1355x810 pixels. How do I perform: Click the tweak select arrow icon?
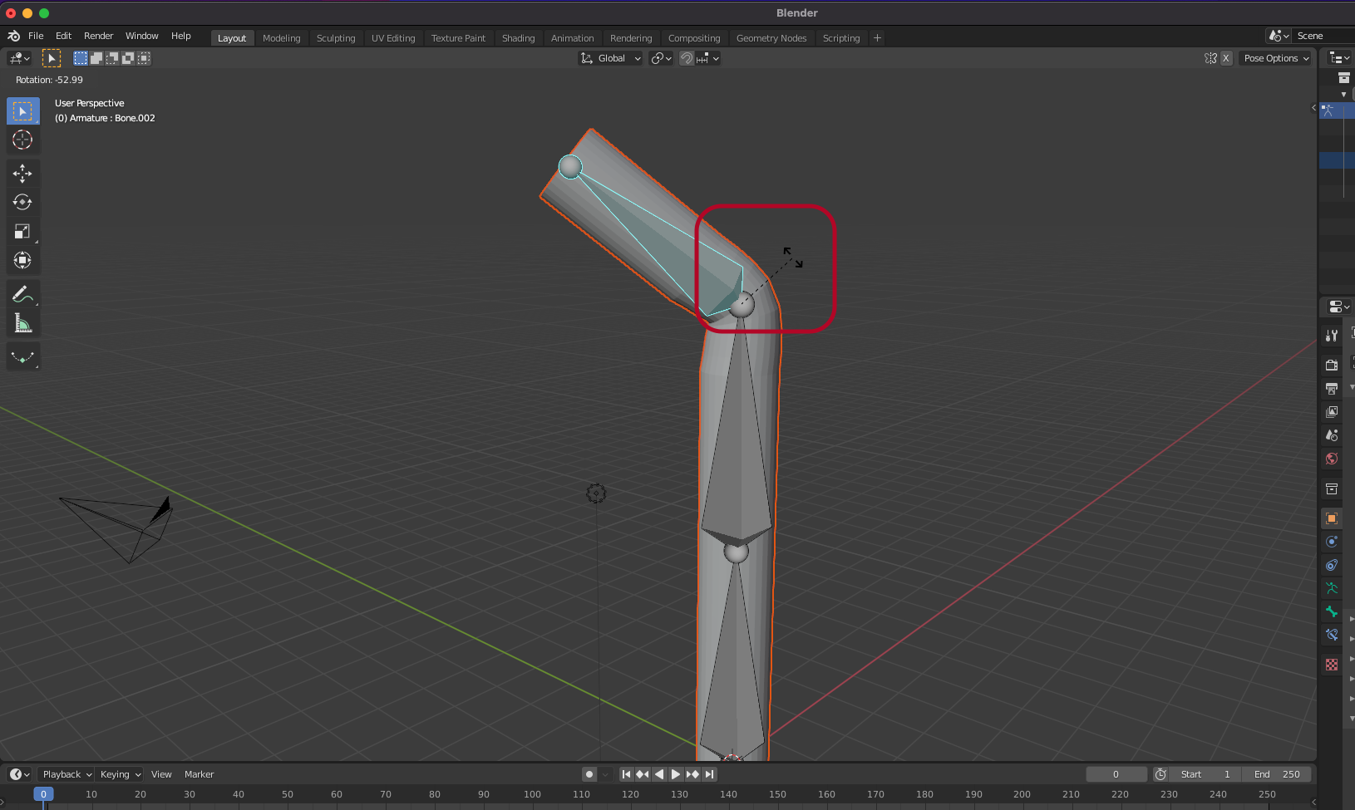pyautogui.click(x=52, y=58)
